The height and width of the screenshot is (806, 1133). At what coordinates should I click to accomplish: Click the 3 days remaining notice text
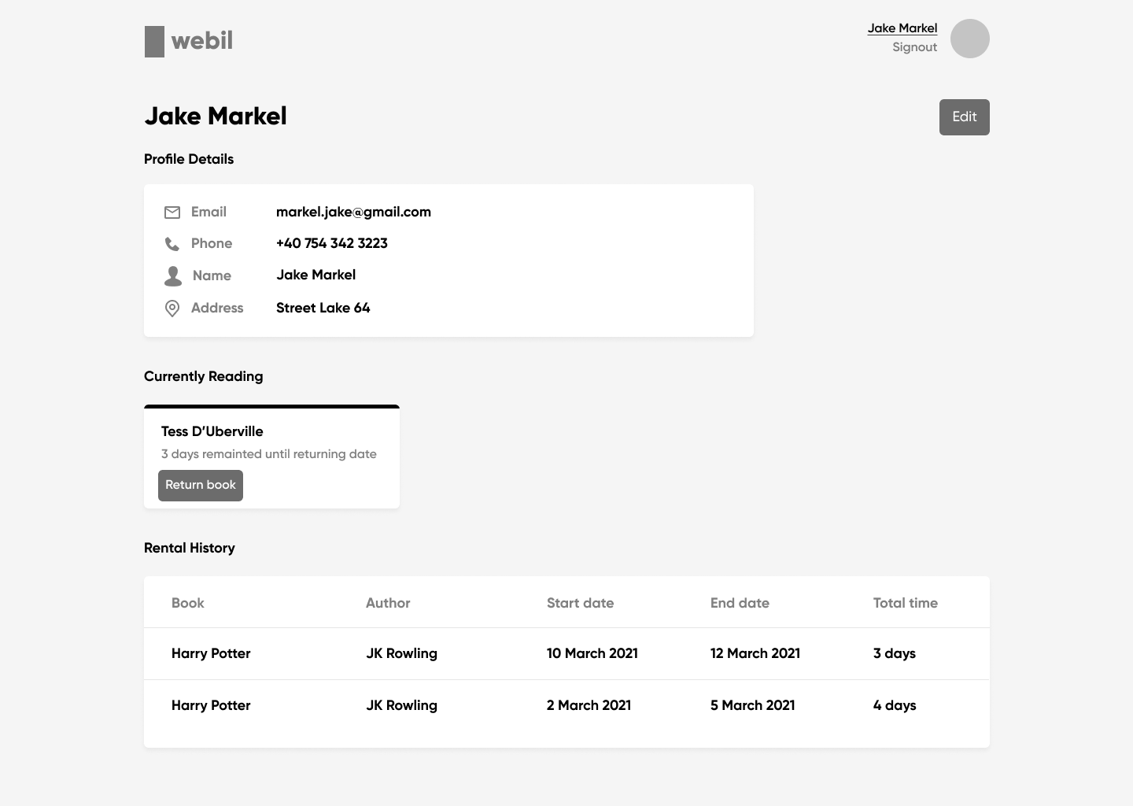coord(268,454)
